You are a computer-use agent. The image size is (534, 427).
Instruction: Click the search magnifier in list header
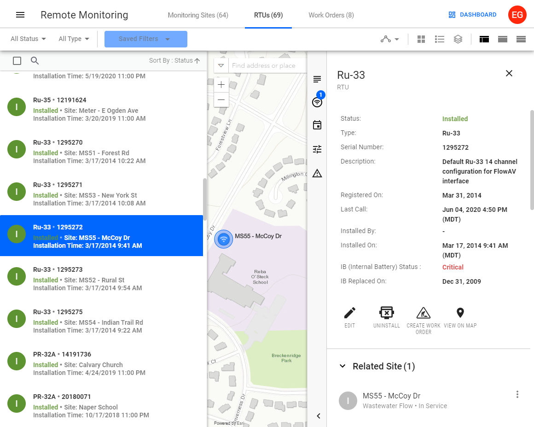(x=35, y=61)
